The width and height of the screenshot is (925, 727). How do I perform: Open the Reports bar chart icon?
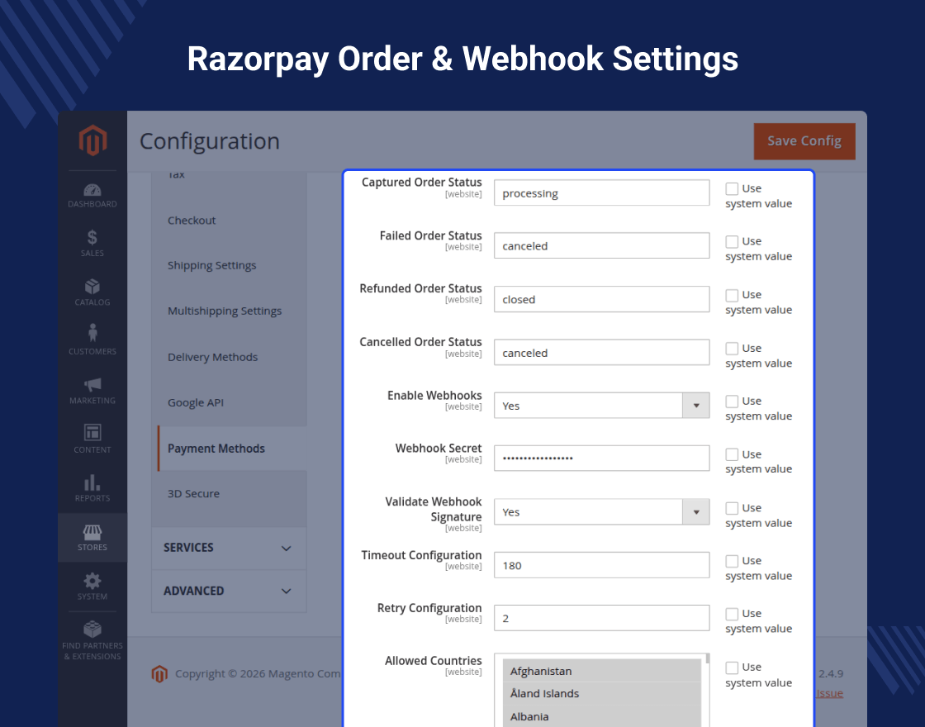[92, 482]
